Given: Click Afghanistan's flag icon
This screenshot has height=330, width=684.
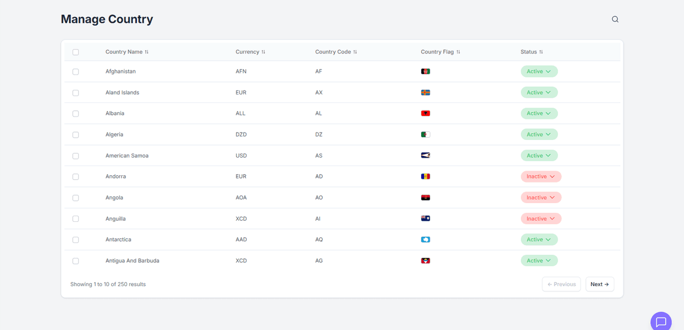Looking at the screenshot, I should pos(425,71).
